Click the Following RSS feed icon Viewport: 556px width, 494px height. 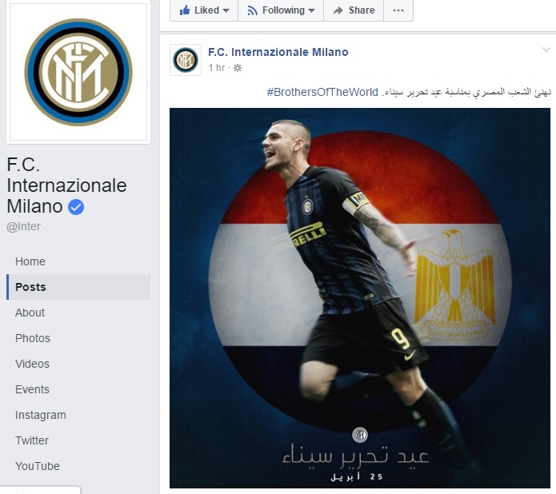252,10
